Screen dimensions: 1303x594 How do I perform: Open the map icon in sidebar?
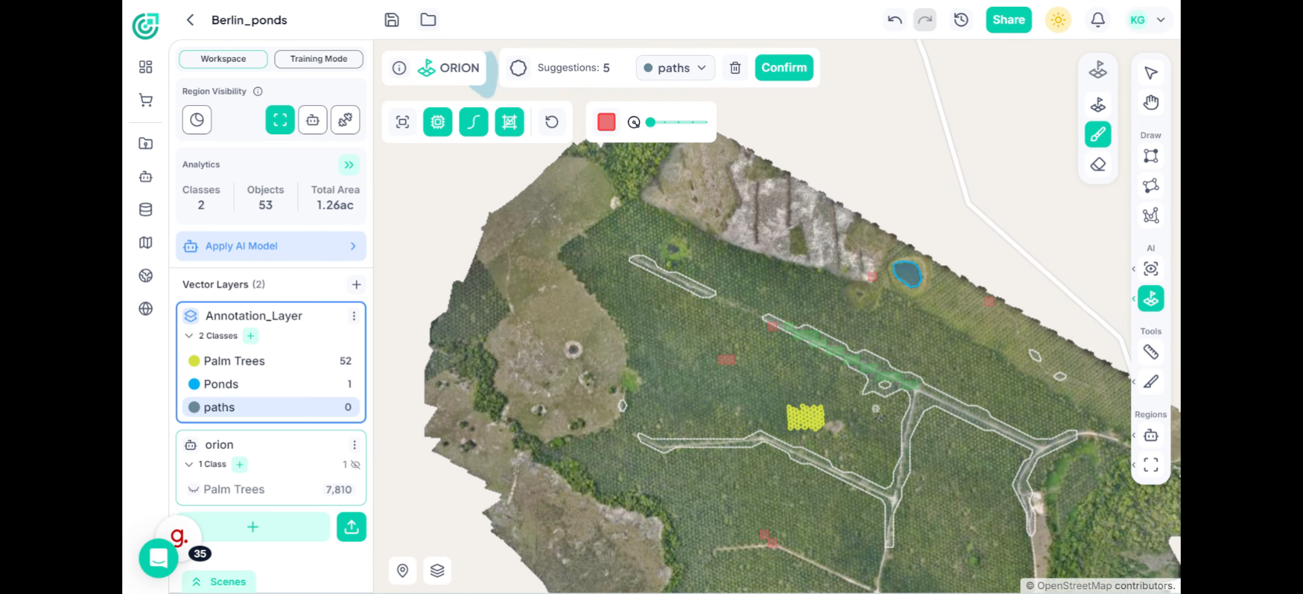pos(146,243)
